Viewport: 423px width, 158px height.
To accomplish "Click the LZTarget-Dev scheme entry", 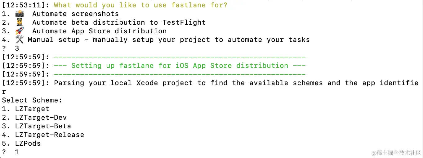I will pos(41,117).
